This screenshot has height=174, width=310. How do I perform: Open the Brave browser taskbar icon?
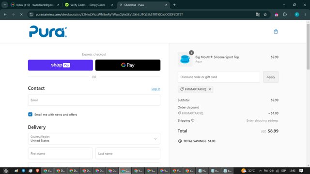pyautogui.click(x=37, y=171)
